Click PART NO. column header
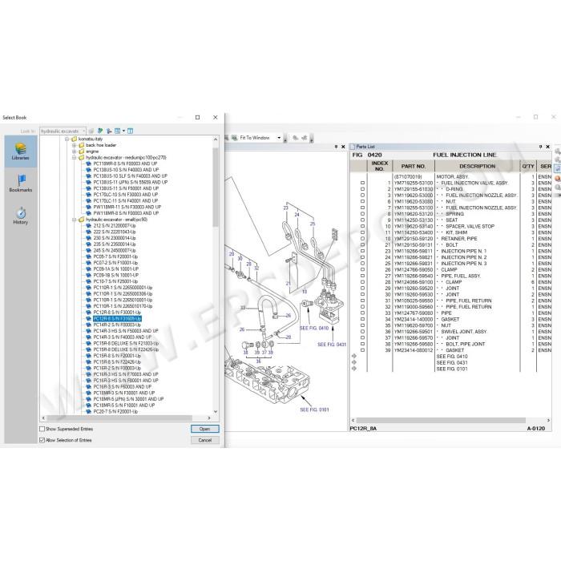Screen dimensions: 561x561 (414, 167)
